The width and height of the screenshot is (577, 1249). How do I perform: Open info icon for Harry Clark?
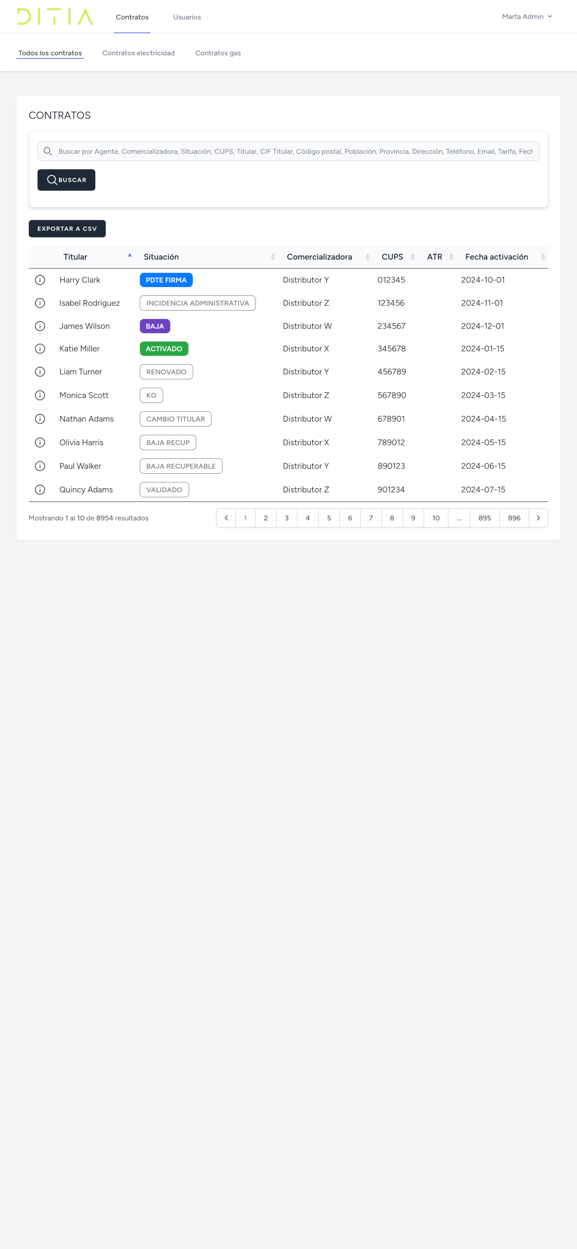[x=40, y=280]
